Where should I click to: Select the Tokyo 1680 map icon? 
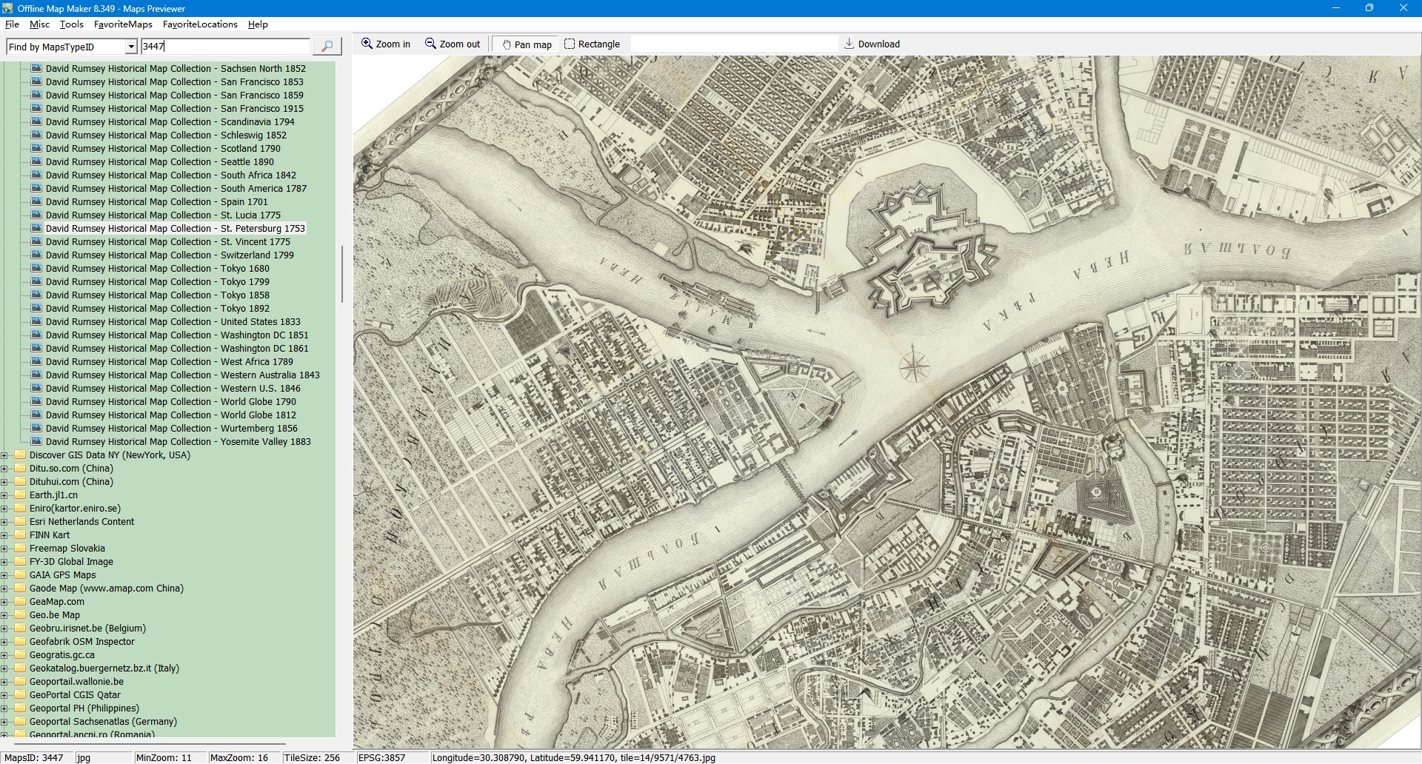pos(36,269)
